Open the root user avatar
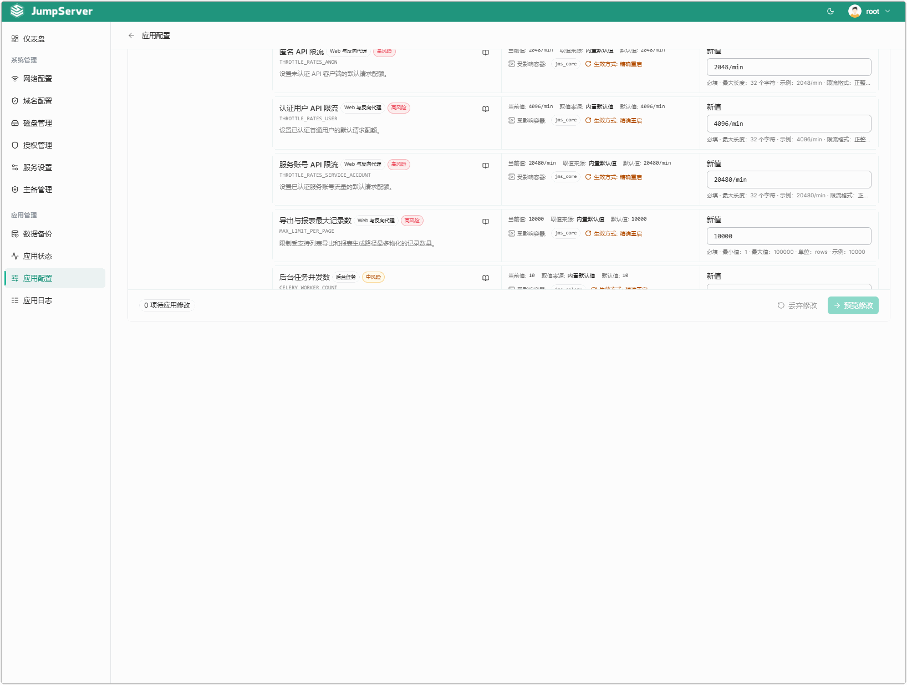Image resolution: width=907 pixels, height=685 pixels. [855, 11]
